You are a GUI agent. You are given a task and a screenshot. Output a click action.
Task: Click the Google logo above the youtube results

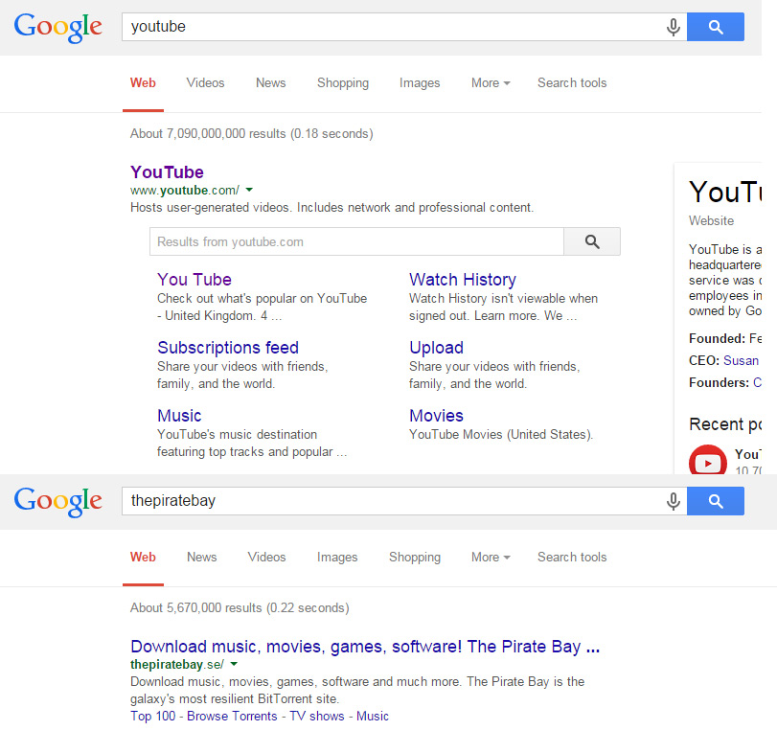(58, 27)
